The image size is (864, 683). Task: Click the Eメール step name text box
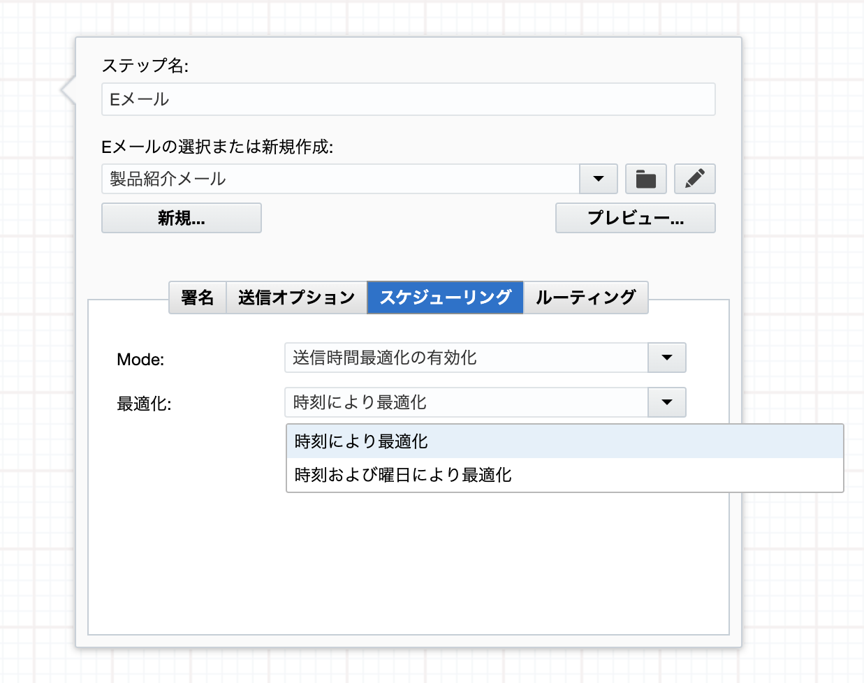pyautogui.click(x=409, y=99)
